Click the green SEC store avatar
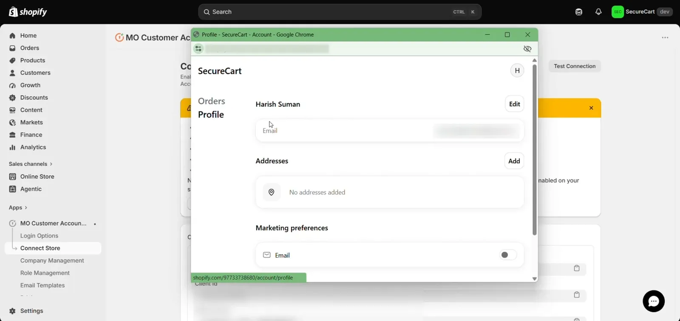 [x=618, y=12]
